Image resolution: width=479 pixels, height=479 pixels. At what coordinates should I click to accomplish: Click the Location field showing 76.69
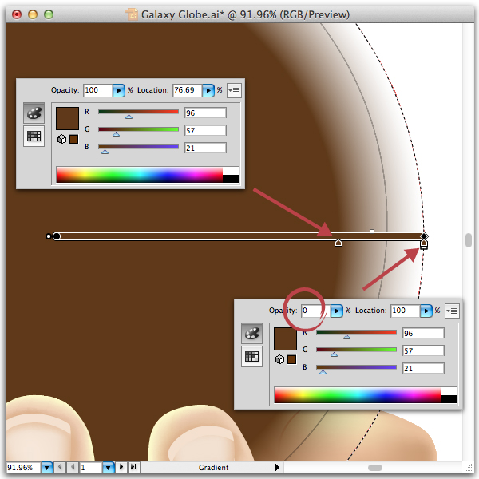click(x=187, y=90)
